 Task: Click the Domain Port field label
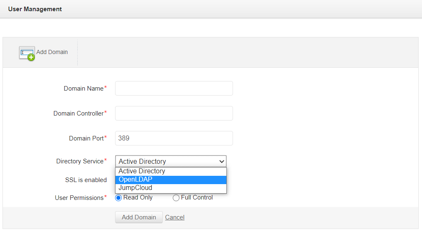point(86,138)
